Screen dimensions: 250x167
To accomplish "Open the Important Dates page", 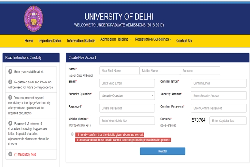I will 50,41.
